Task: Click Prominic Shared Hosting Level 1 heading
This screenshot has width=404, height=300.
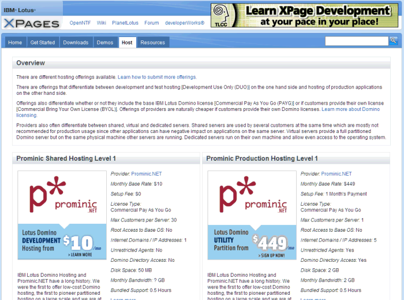Action: tap(66, 158)
